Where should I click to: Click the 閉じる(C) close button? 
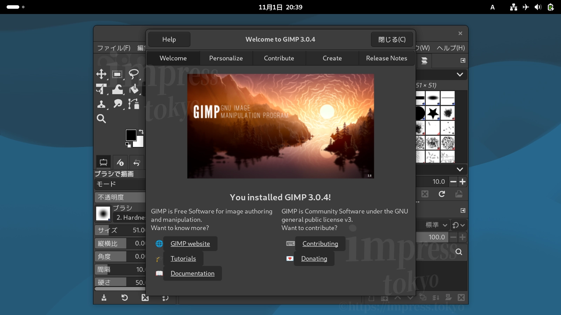[392, 40]
